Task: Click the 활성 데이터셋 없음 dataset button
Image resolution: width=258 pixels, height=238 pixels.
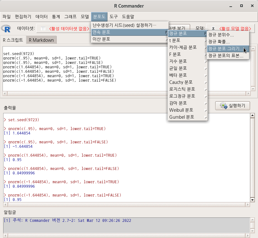Action: [64, 29]
